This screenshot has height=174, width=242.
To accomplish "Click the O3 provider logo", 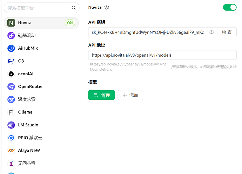I will click(11, 61).
